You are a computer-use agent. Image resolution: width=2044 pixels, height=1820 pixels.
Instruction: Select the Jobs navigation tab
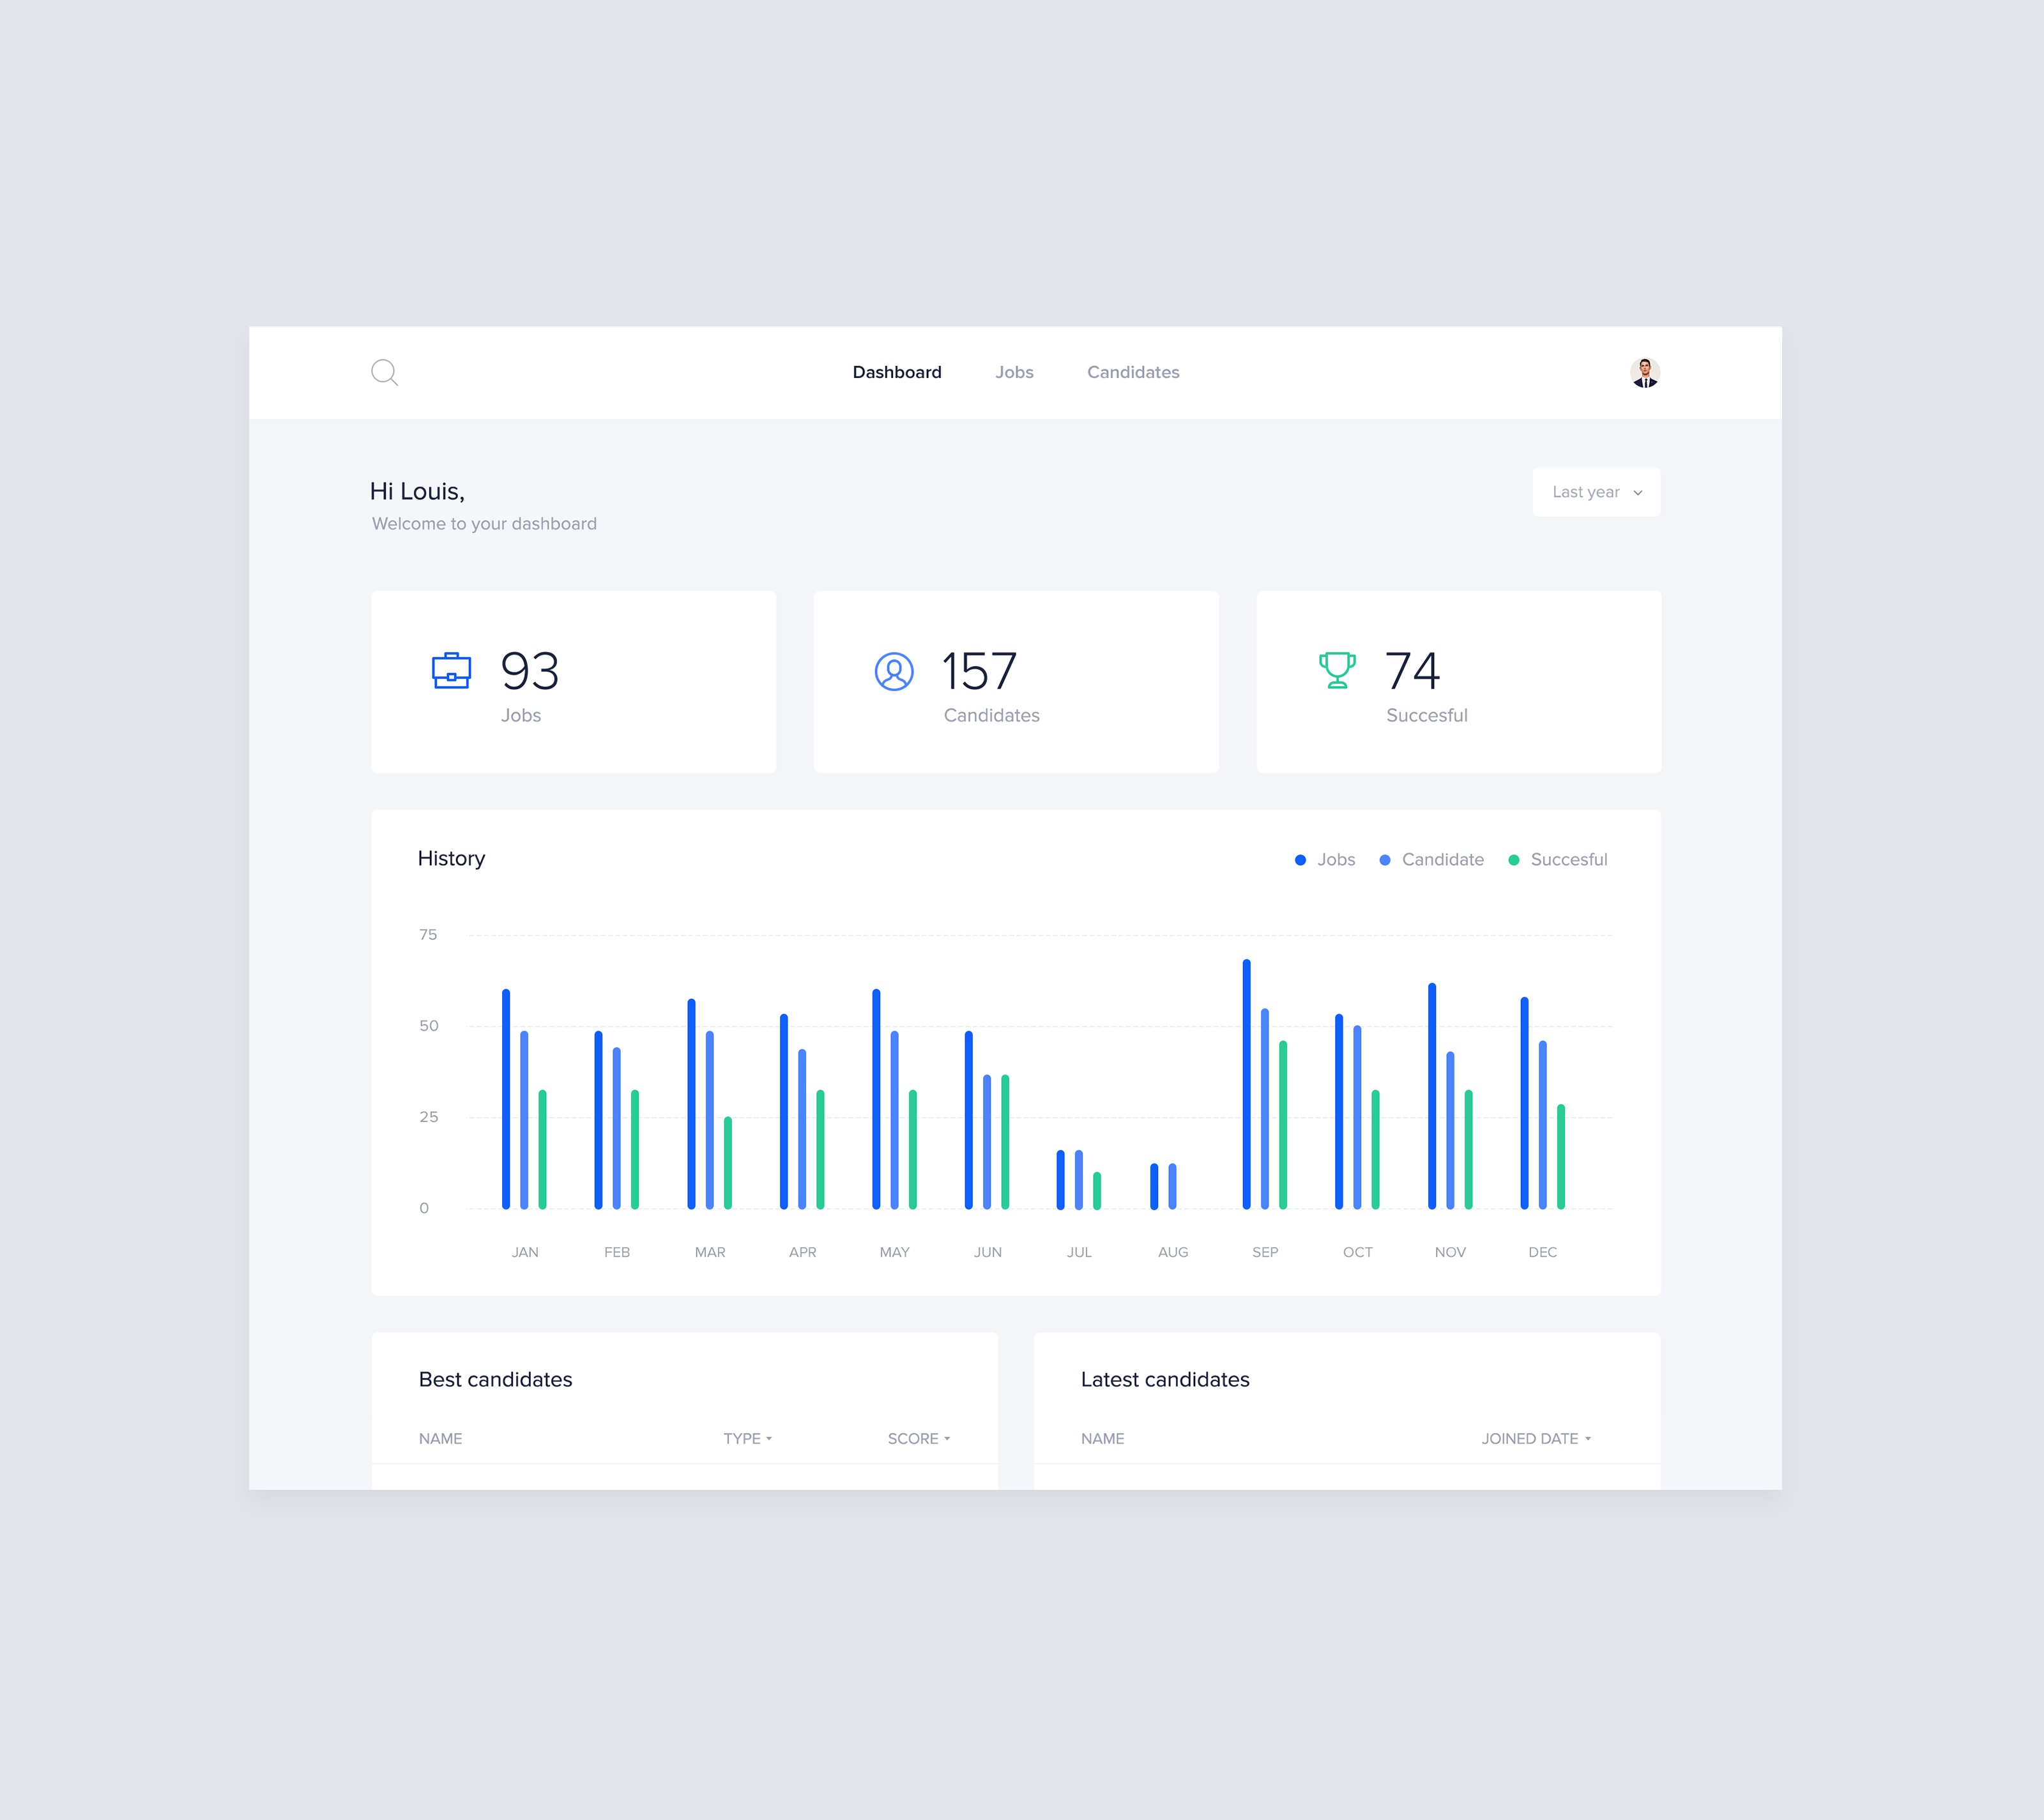coord(1014,370)
